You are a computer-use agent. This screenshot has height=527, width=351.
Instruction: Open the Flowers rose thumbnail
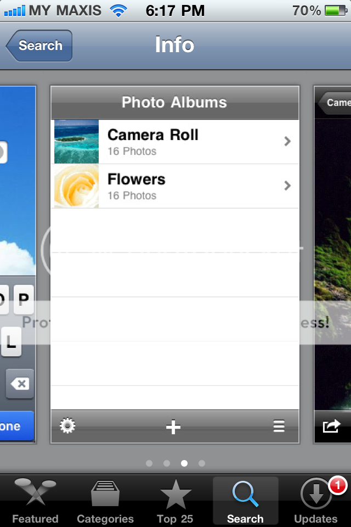[77, 186]
